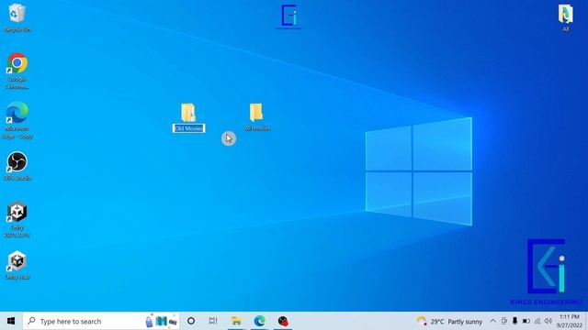Viewport: 588px width, 330px height.
Task: Click the search highlights illustration in search box
Action: (x=162, y=321)
